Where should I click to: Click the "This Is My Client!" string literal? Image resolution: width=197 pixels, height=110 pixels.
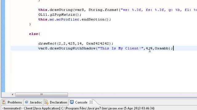click(x=121, y=48)
